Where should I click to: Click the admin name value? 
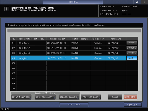(x=125, y=11)
